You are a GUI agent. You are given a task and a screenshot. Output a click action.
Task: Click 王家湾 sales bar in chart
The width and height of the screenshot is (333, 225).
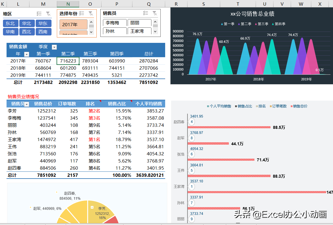pyautogui.click(x=257, y=192)
